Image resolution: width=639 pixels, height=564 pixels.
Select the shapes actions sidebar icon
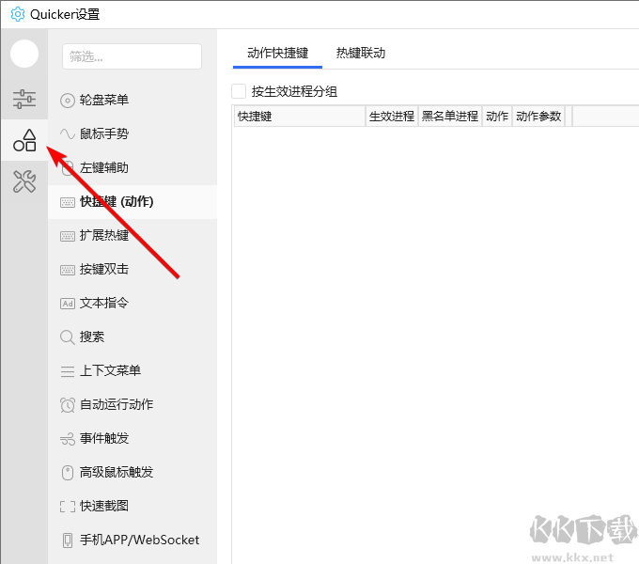(x=24, y=140)
